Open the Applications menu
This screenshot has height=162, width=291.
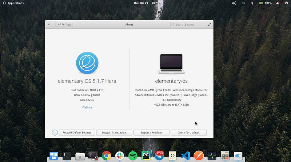13,3
